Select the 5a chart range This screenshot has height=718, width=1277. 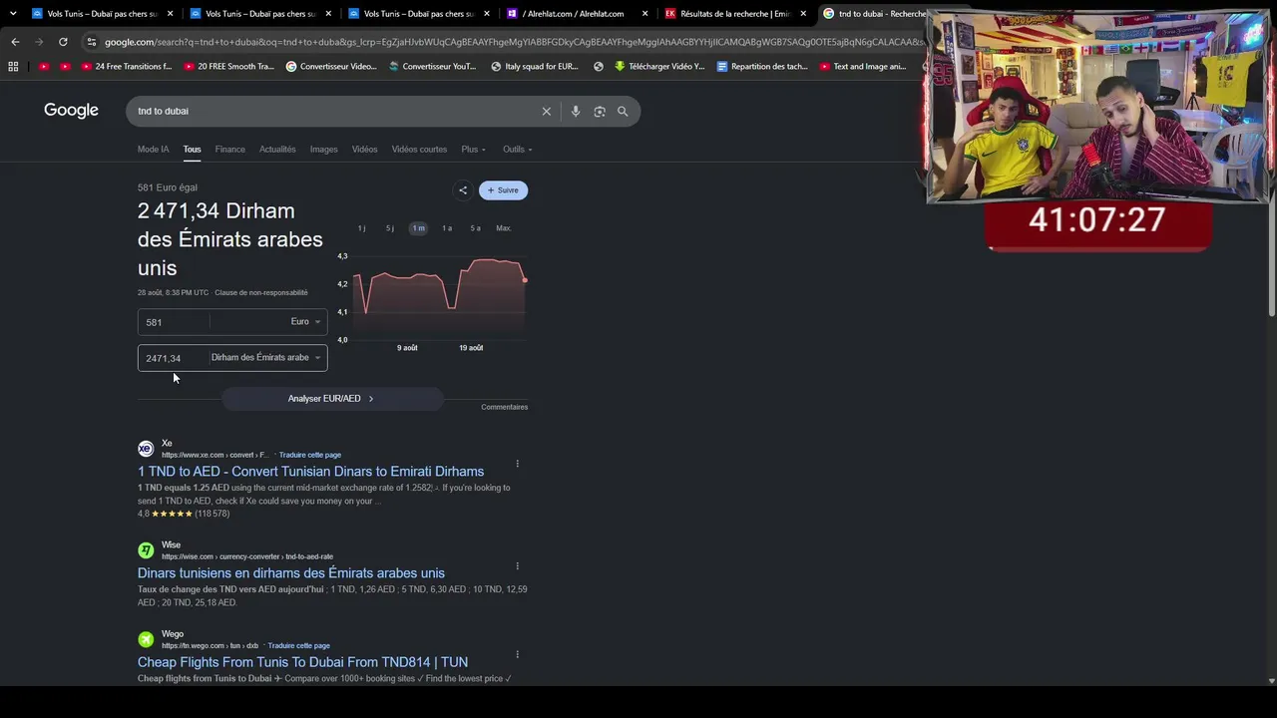[x=475, y=228]
